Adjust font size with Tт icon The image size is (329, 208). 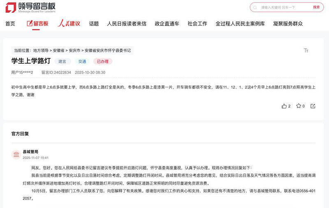click(x=306, y=50)
